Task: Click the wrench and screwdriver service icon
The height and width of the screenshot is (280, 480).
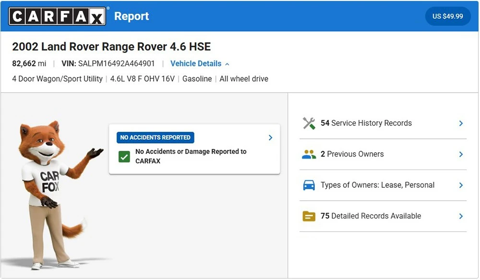Action: (309, 123)
